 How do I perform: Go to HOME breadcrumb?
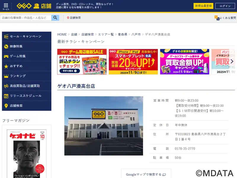[62, 34]
